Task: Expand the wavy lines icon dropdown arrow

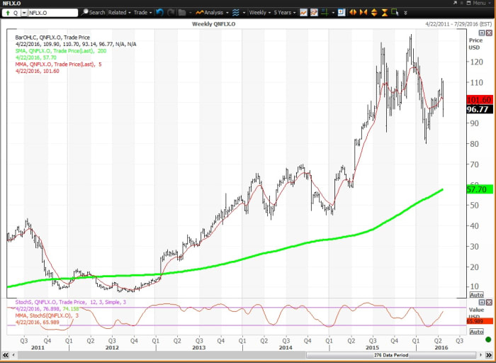Action: coord(244,13)
